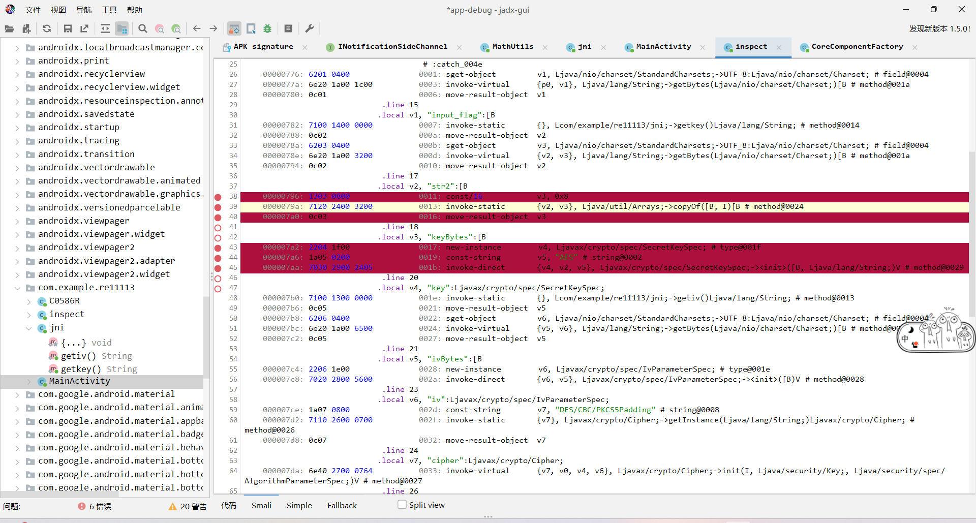Click the add files toolbar icon
This screenshot has width=976, height=523.
[26, 28]
